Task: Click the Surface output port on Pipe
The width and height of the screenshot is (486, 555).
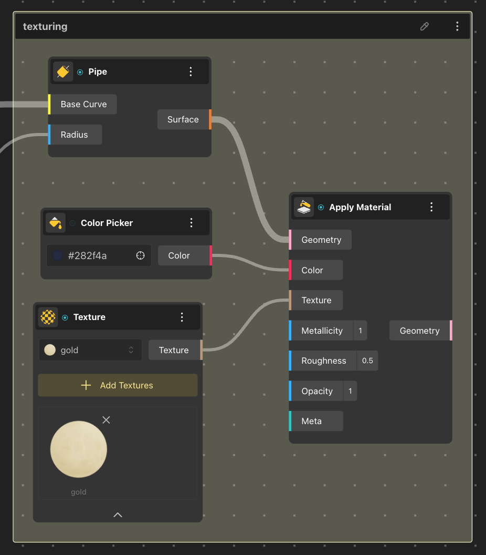Action: pyautogui.click(x=210, y=119)
